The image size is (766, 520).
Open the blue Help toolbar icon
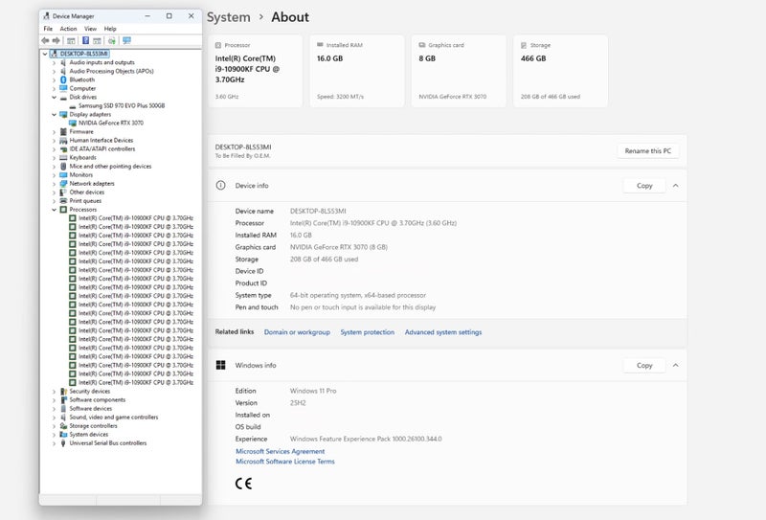point(85,40)
